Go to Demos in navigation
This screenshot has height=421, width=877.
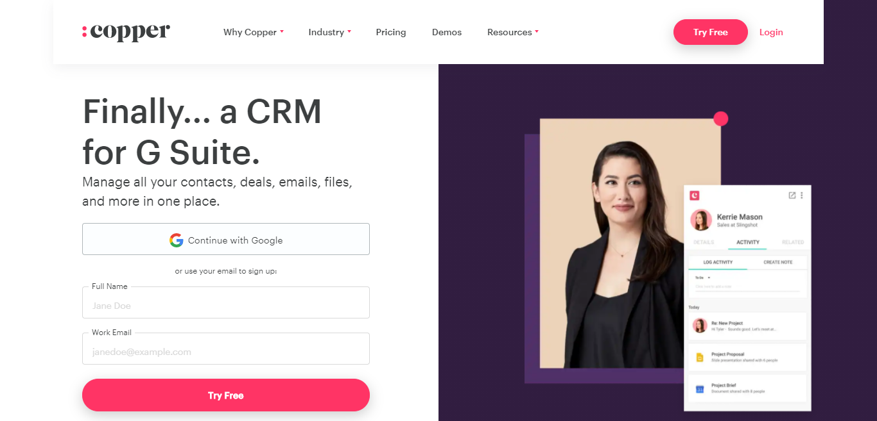(447, 32)
